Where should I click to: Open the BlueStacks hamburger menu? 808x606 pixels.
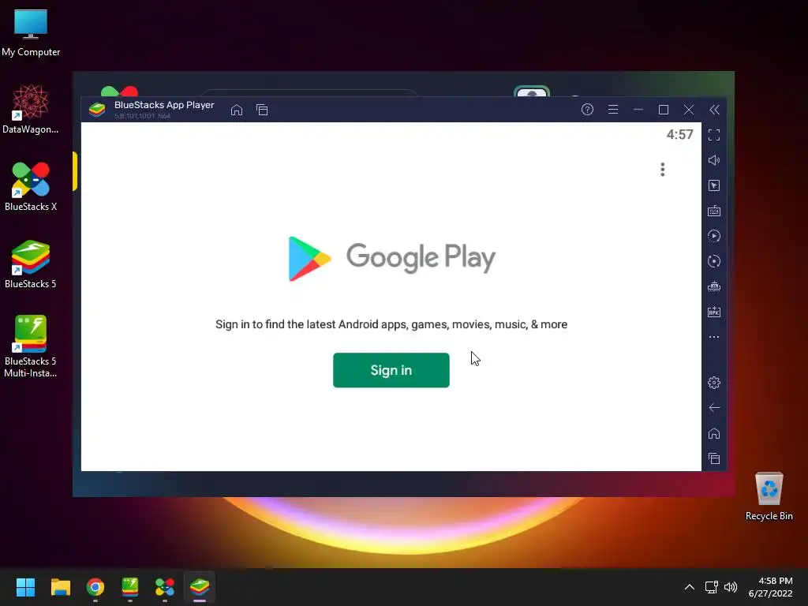tap(612, 109)
